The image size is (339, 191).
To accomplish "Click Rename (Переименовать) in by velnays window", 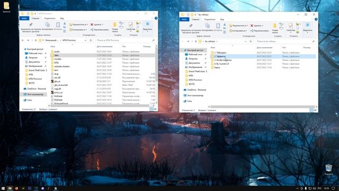I will (x=260, y=31).
